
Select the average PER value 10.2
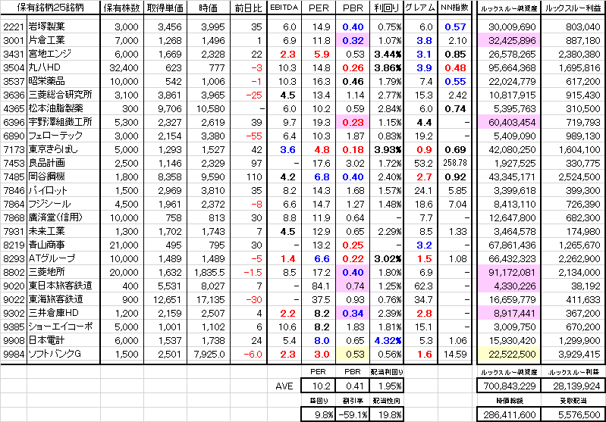point(318,386)
